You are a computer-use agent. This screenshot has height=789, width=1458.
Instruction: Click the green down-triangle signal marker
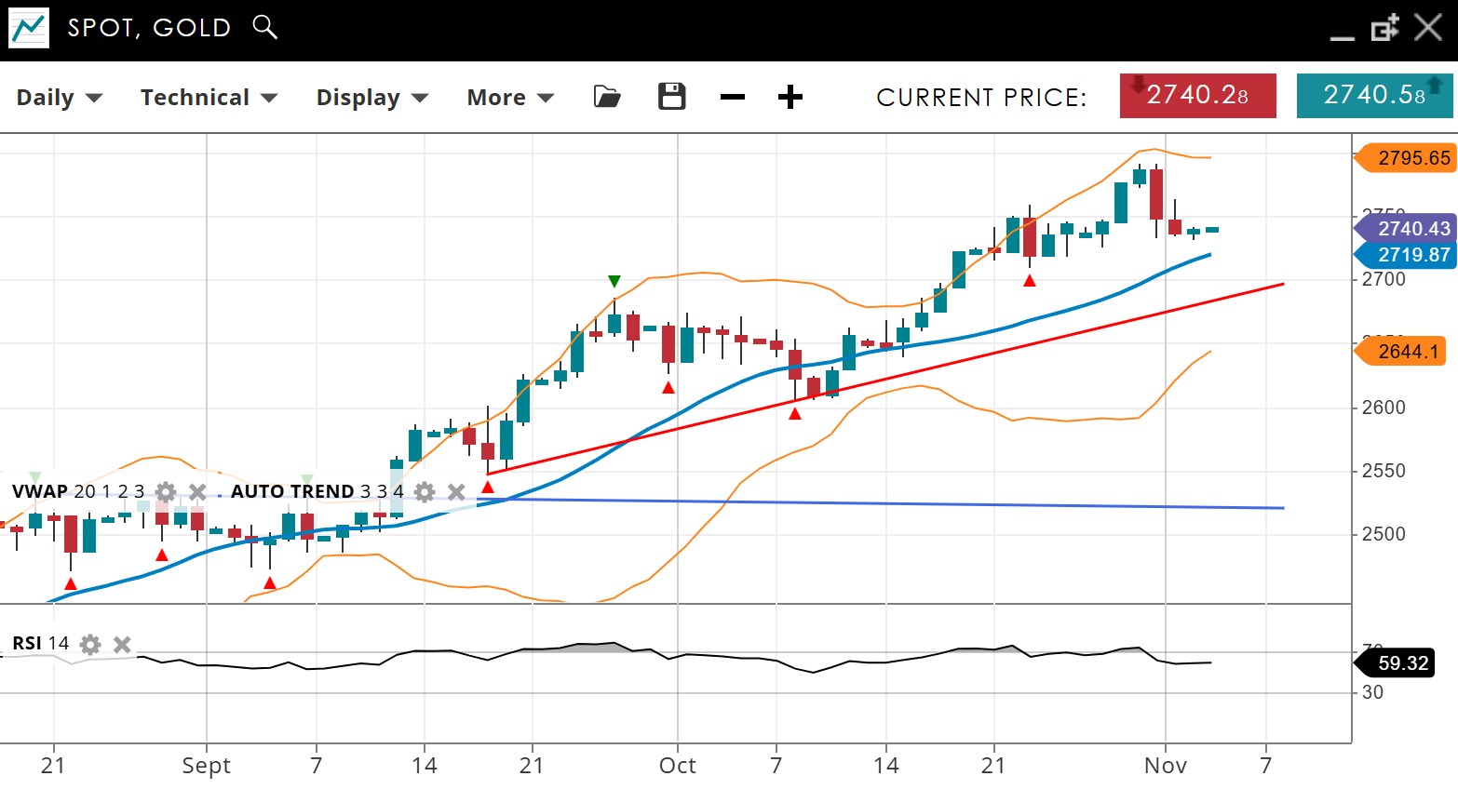pyautogui.click(x=614, y=281)
